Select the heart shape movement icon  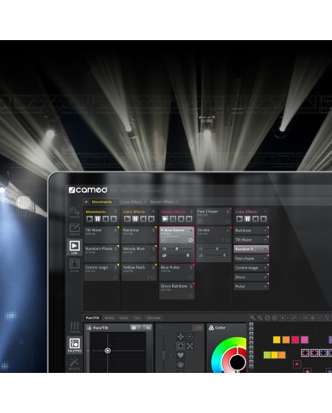pos(180,355)
